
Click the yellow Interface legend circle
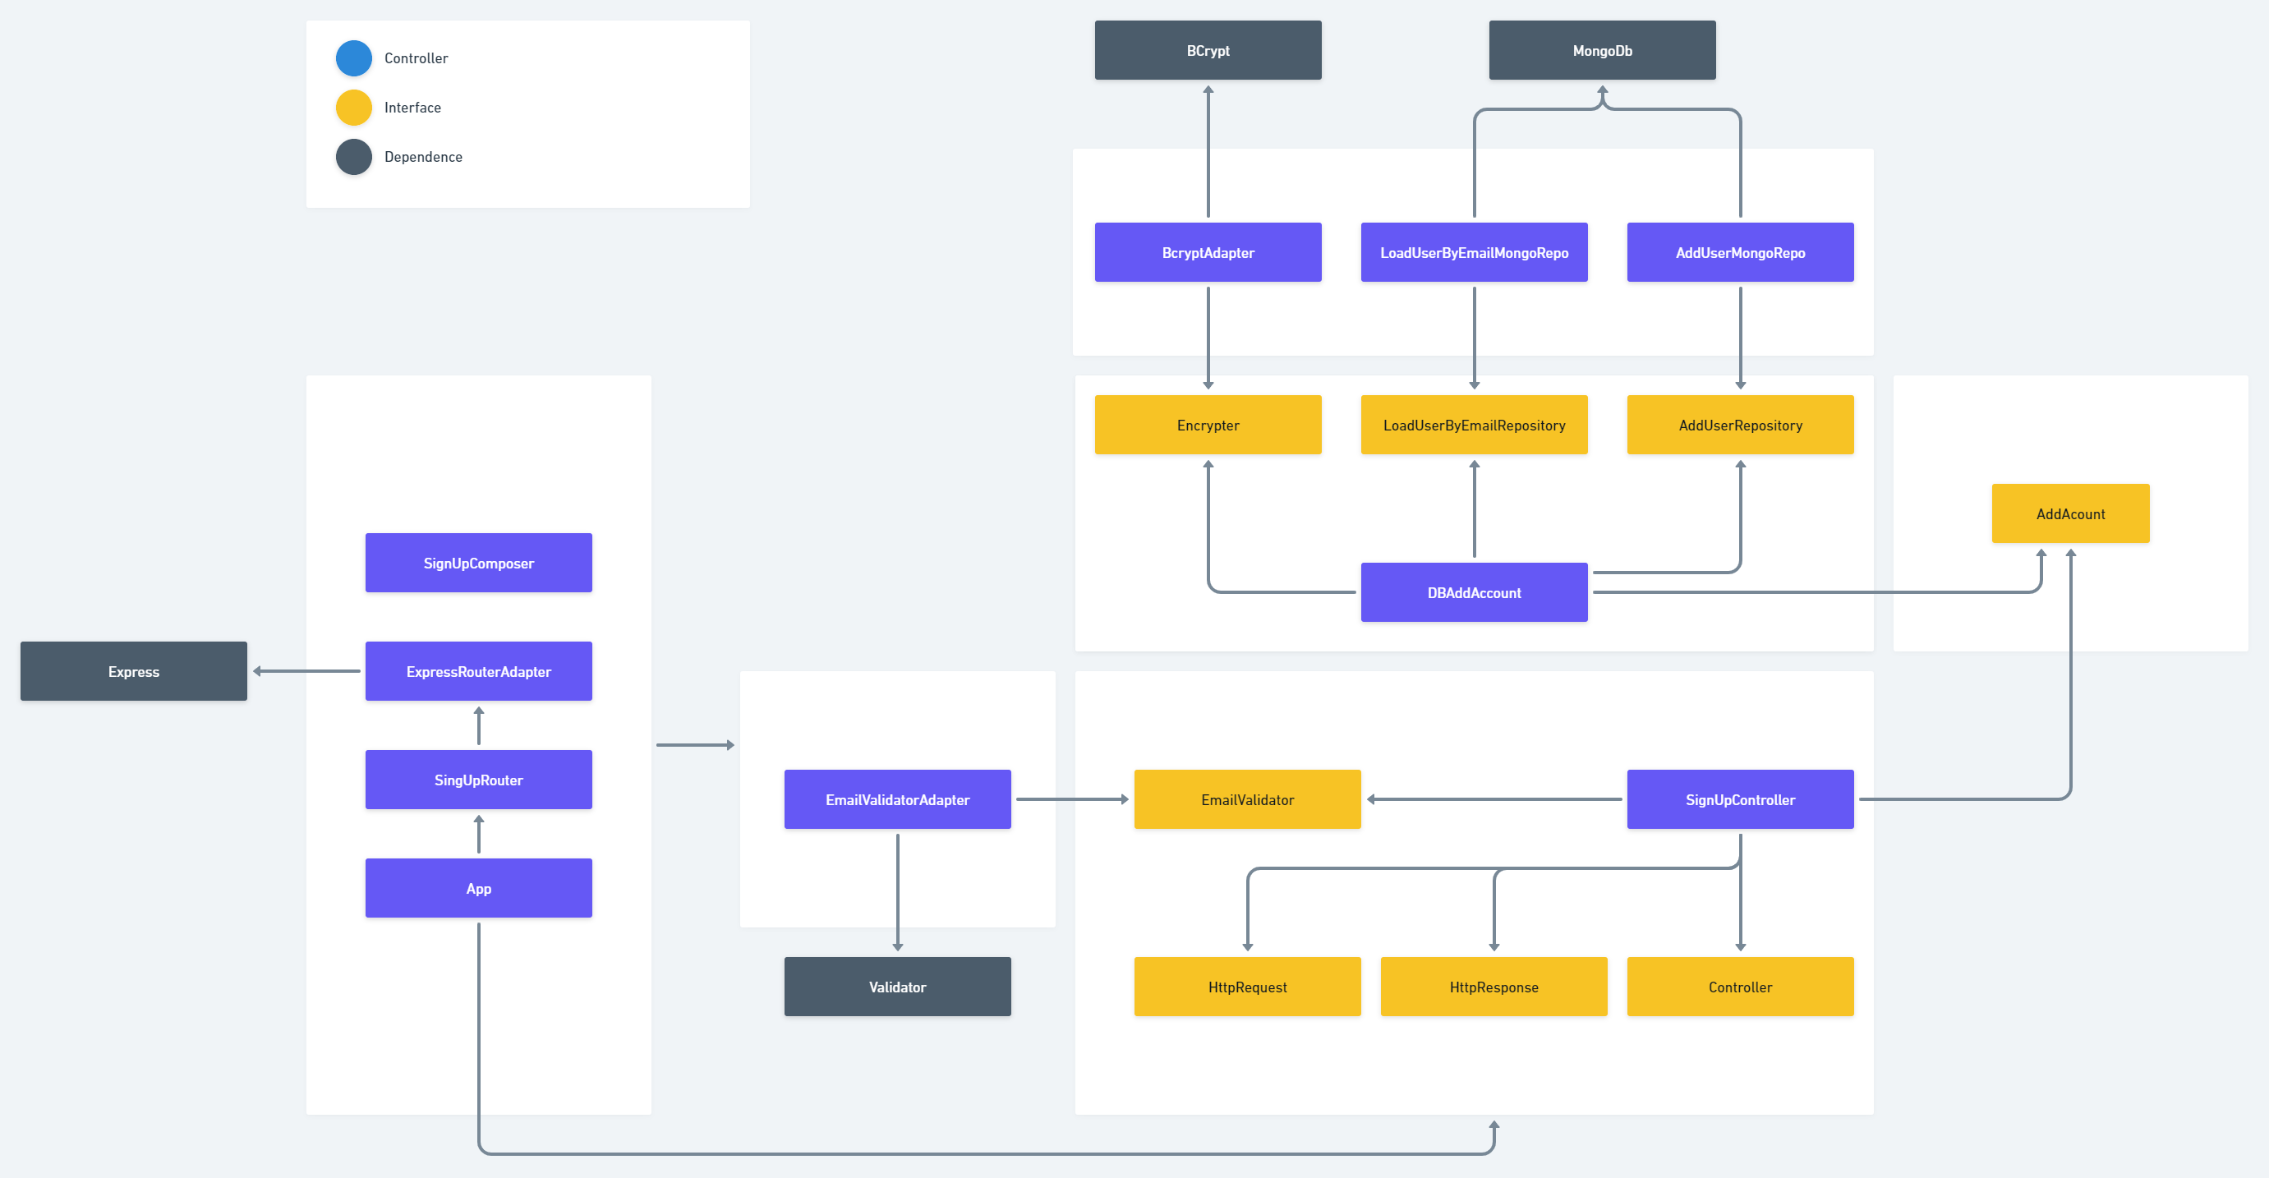point(353,108)
